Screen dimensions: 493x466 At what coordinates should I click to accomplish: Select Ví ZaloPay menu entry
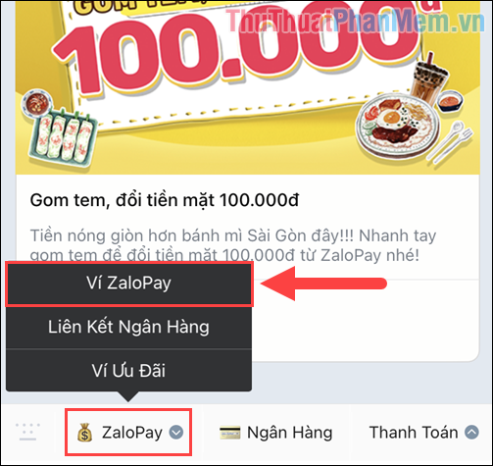tap(129, 284)
